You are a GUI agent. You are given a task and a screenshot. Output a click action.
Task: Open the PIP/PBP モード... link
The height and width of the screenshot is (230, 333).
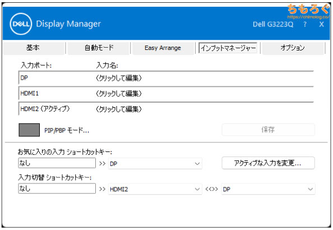(67, 130)
